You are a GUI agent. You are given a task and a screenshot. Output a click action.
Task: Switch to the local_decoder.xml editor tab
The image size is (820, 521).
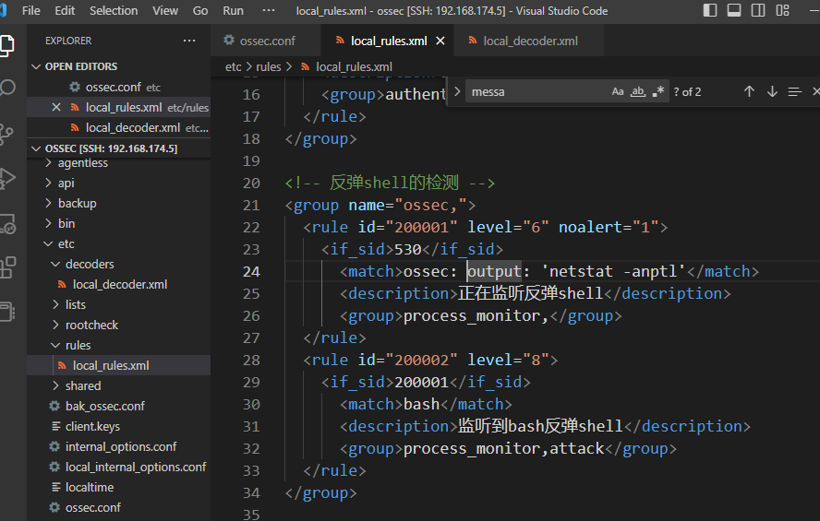pyautogui.click(x=529, y=41)
